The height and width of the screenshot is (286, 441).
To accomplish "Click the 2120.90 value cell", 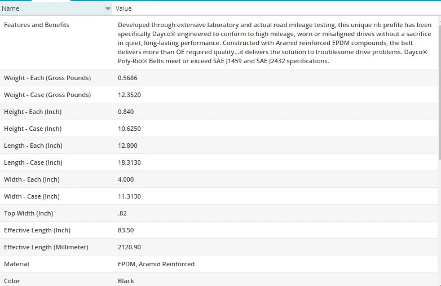I will click(x=129, y=247).
